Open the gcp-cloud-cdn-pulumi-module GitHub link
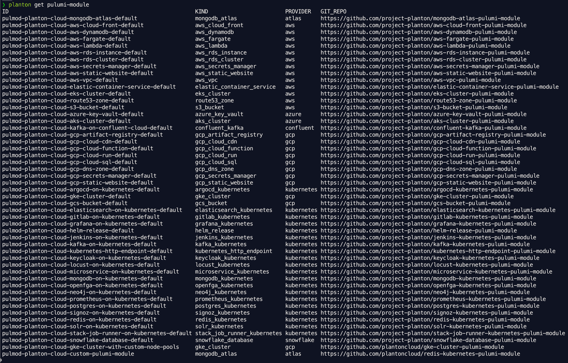 420,141
